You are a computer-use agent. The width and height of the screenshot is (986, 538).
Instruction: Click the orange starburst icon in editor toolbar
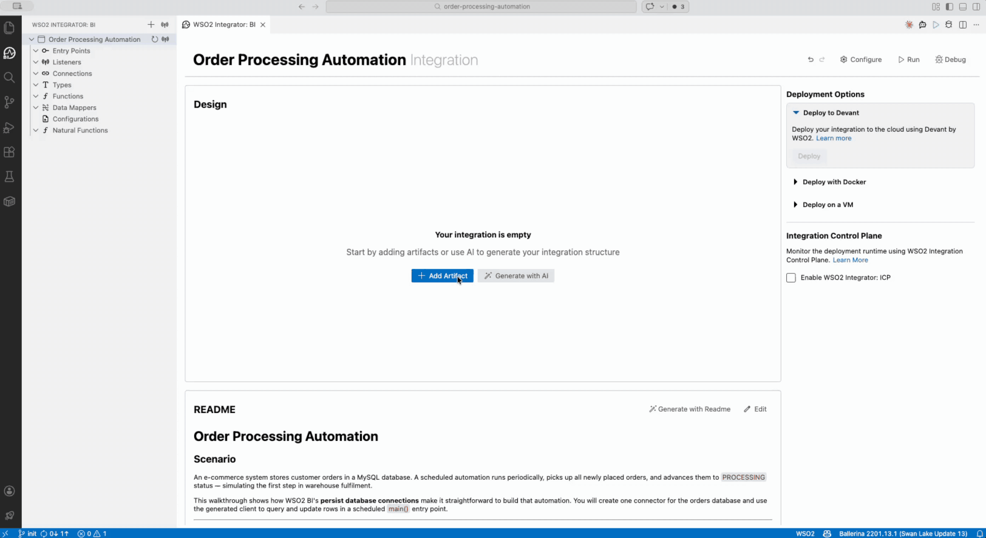[909, 25]
